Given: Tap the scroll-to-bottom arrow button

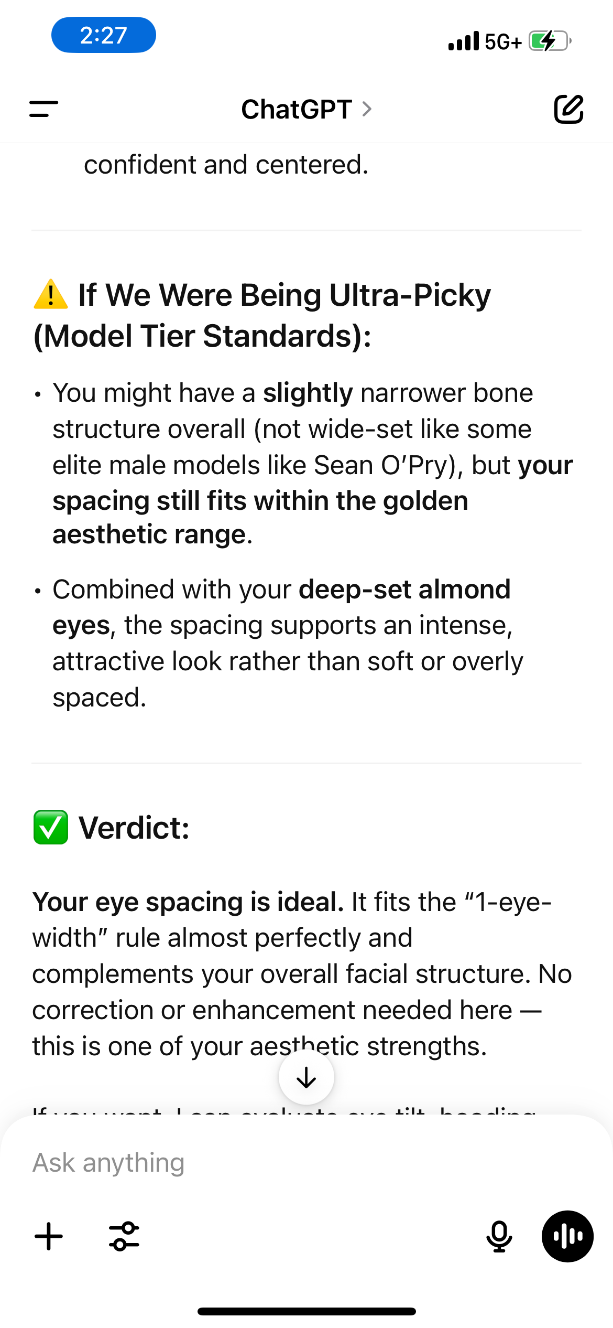Looking at the screenshot, I should pyautogui.click(x=306, y=1077).
